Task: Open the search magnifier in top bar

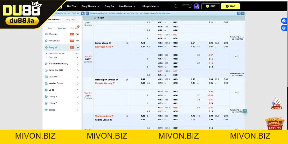Action: click(x=176, y=6)
